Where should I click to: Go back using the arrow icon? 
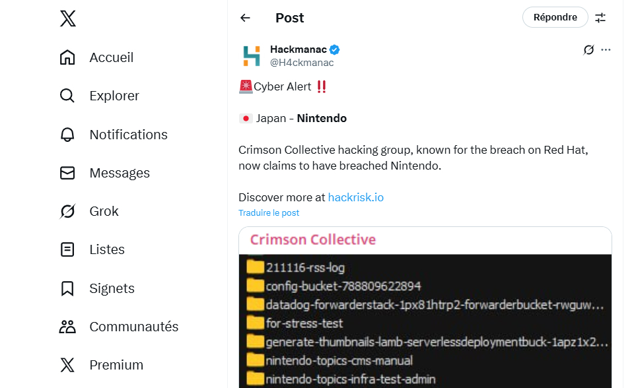click(245, 18)
